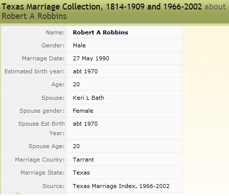Click the Texas Marriage Collection title heading
Image resolution: width=229 pixels, height=196 pixels.
tap(102, 7)
